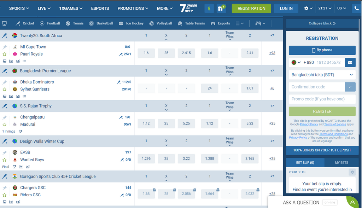Switch to the MY BETS tab
This screenshot has height=208, width=362.
341,162
